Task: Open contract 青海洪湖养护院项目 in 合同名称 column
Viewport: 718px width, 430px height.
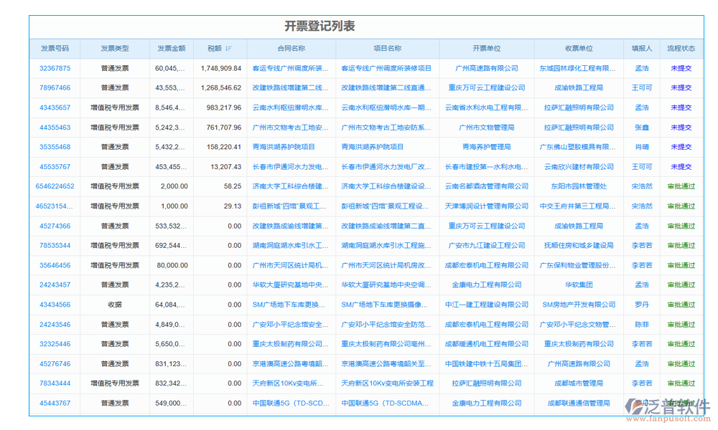Action: (284, 147)
